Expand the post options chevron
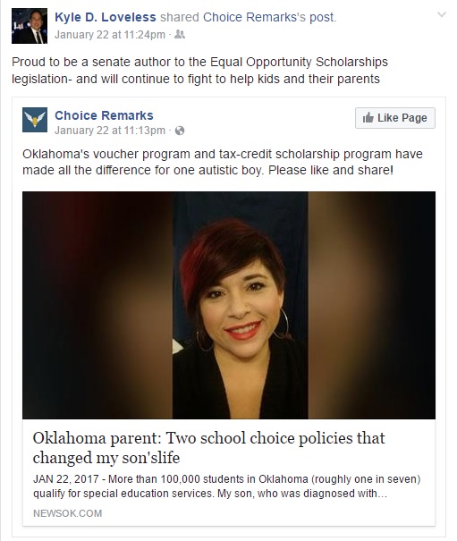The image size is (457, 541). pyautogui.click(x=442, y=14)
